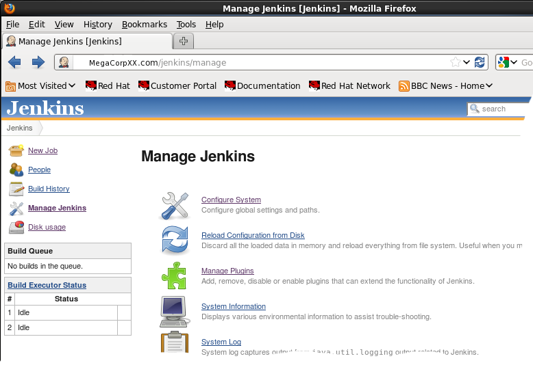Viewport: 533px width, 365px height.
Task: Open the Manage Plugins link
Action: [227, 271]
